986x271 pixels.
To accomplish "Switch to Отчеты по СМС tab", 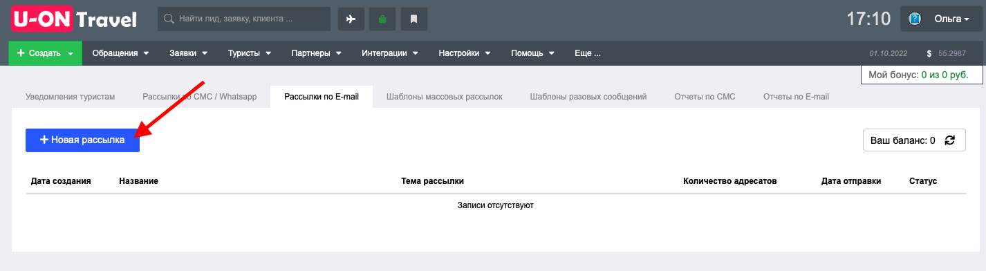I will tap(705, 97).
